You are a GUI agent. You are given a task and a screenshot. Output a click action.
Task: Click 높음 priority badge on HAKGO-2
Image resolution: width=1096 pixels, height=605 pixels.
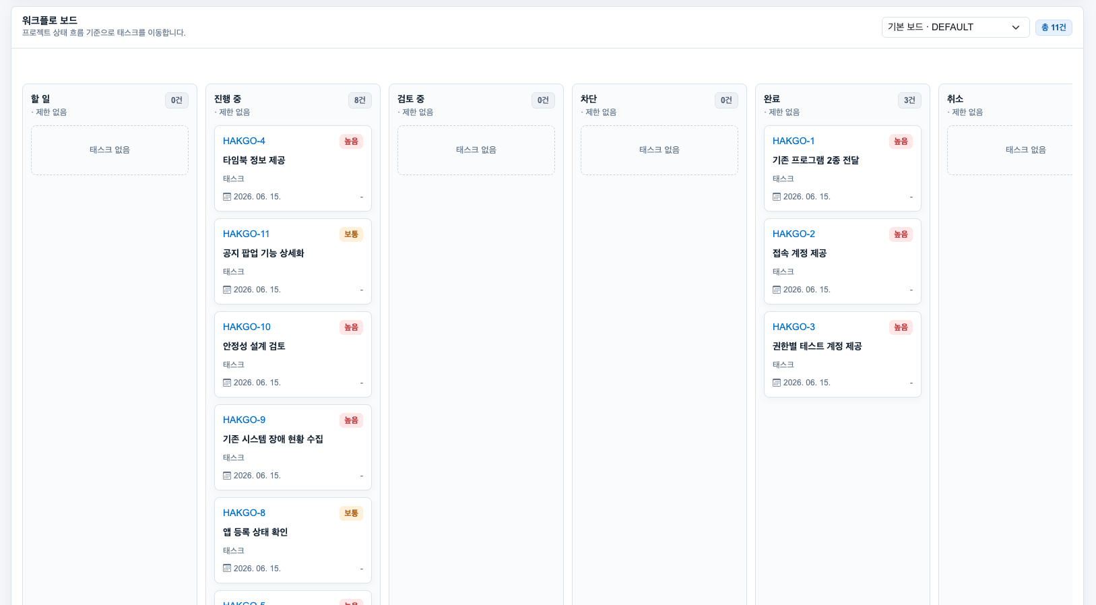pos(901,234)
